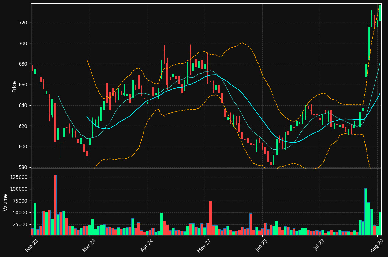Click the 600 price axis value
Image resolution: width=388 pixels, height=257 pixels.
click(x=23, y=147)
